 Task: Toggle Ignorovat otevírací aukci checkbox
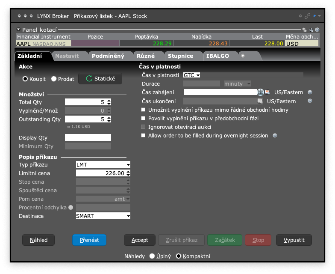coord(143,127)
